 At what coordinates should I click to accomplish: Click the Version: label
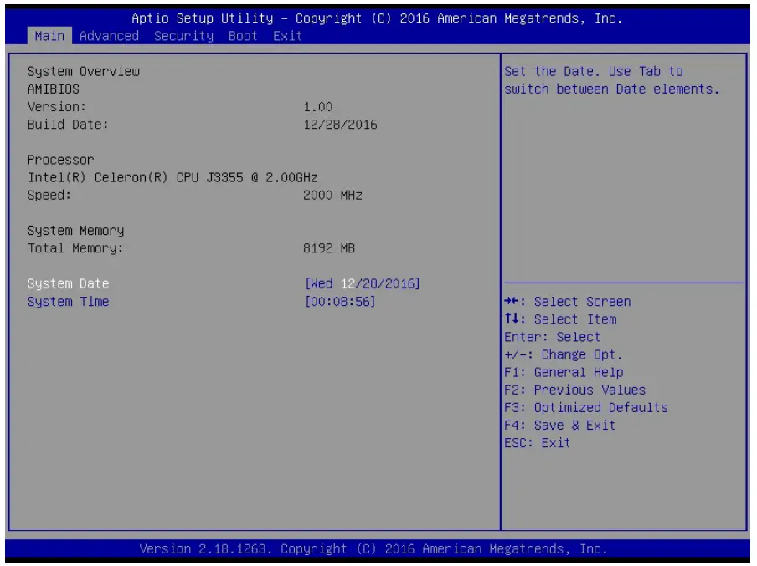(57, 106)
